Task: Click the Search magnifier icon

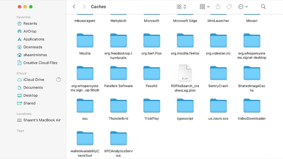Action: (263, 7)
